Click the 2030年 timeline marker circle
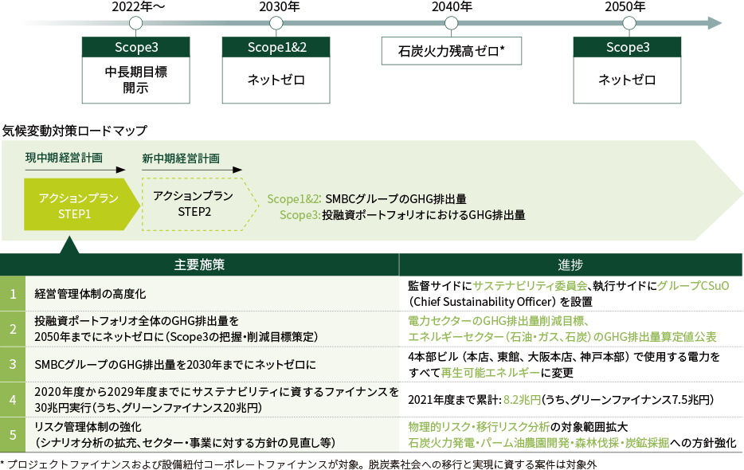The image size is (744, 470). (276, 23)
